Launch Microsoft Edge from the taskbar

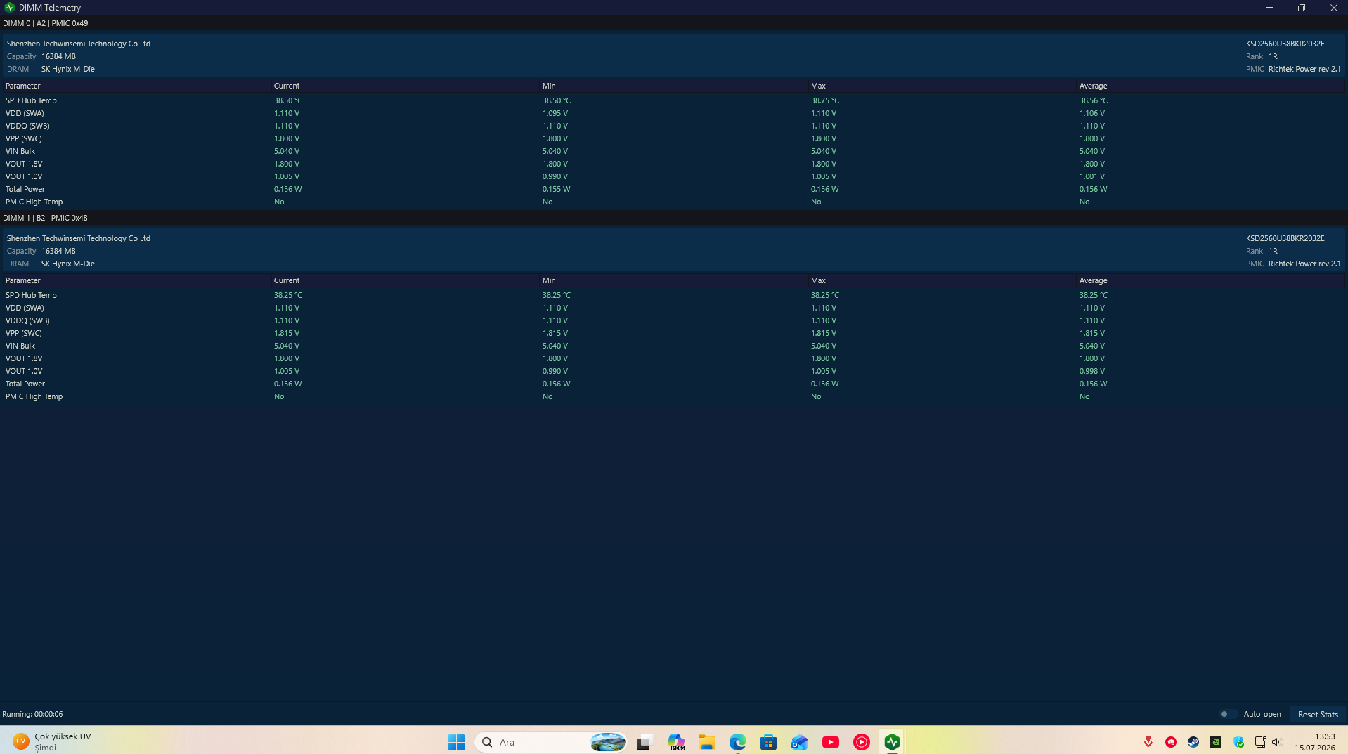738,742
